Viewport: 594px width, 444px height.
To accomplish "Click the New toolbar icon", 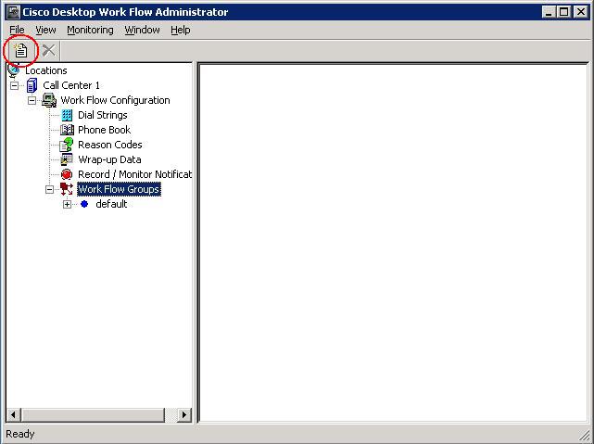I will coord(20,50).
